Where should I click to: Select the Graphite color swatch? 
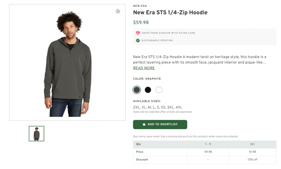tap(137, 90)
